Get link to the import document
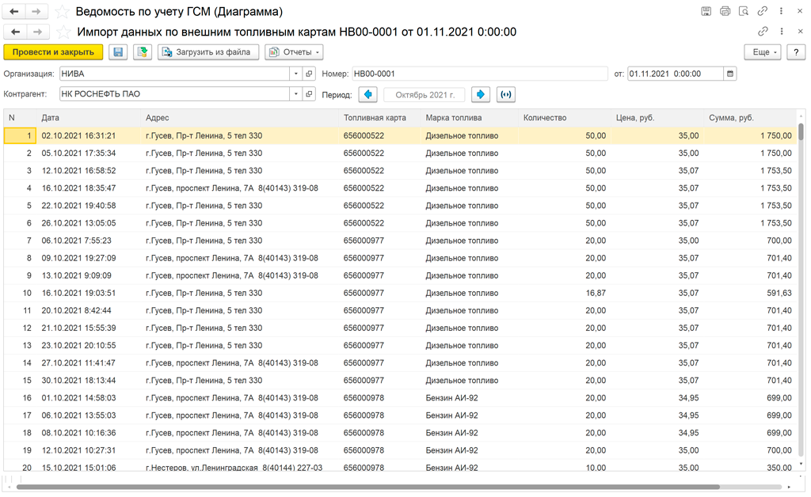The image size is (811, 497). click(x=763, y=32)
